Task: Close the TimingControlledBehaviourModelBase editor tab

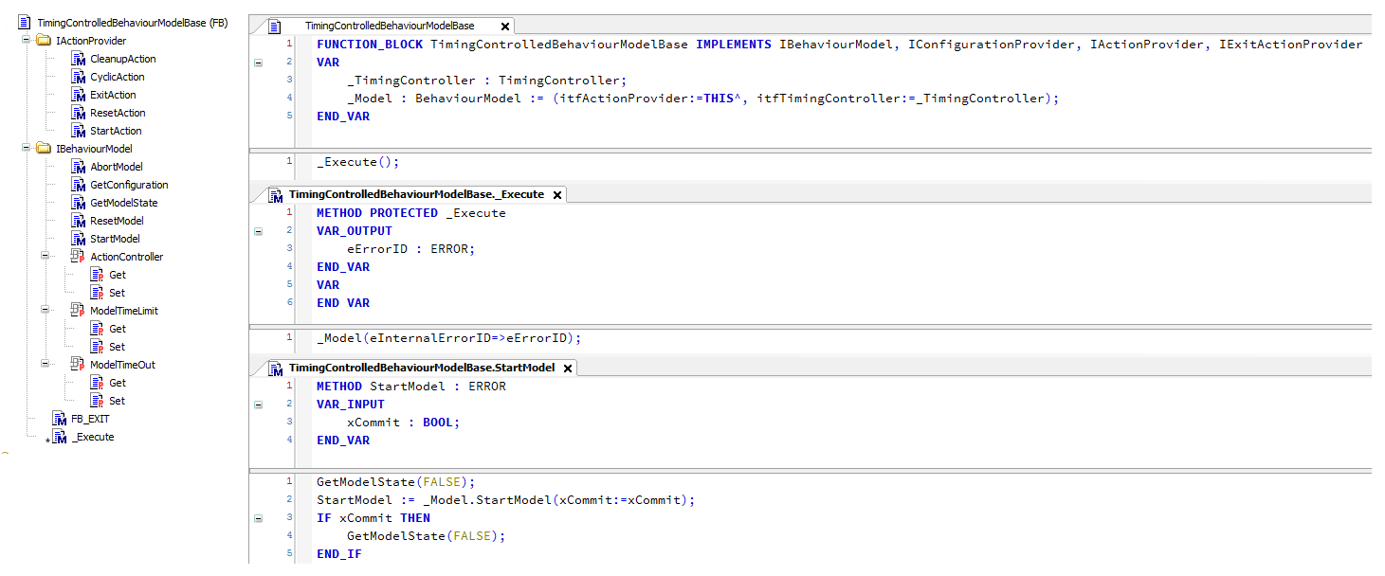Action: point(504,27)
